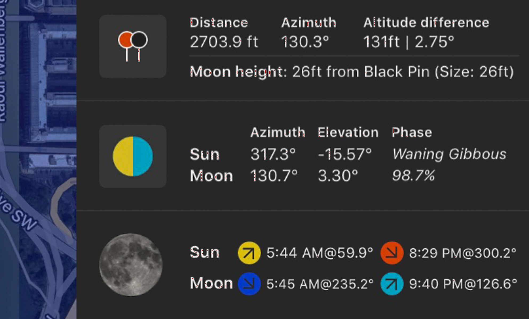
Task: Open the full moon photo thumbnail
Action: click(131, 265)
